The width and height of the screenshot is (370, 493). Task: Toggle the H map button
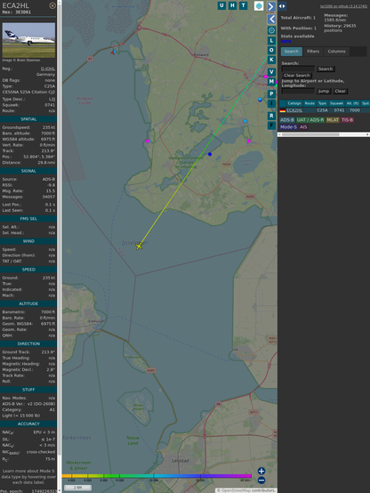pos(232,5)
